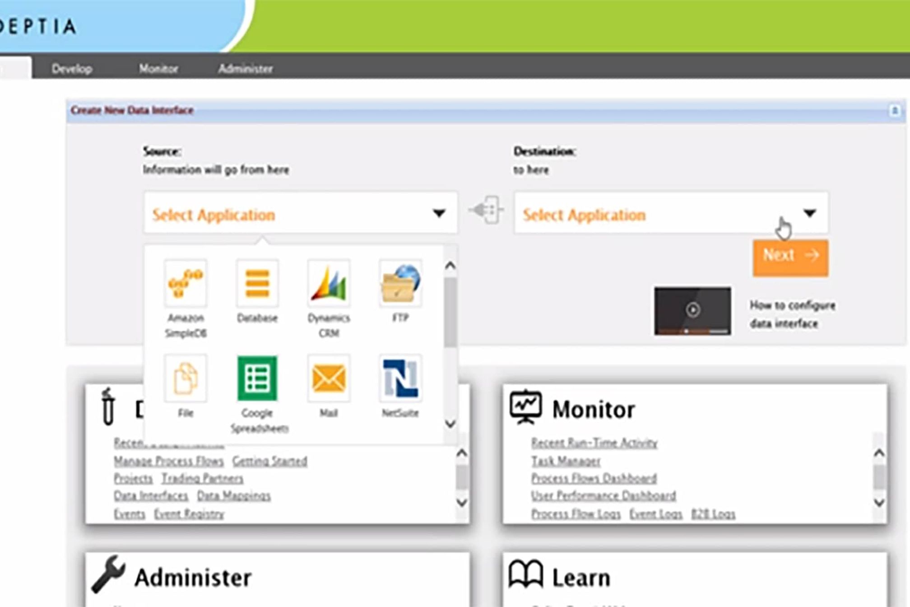The height and width of the screenshot is (607, 910).
Task: Open the Administer menu tab
Action: (x=246, y=69)
